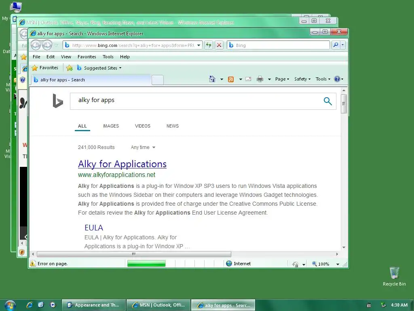The image size is (414, 311).
Task: Open the zoom level dropdown arrow
Action: pyautogui.click(x=338, y=264)
